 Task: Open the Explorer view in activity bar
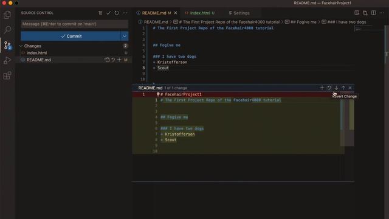click(x=7, y=15)
